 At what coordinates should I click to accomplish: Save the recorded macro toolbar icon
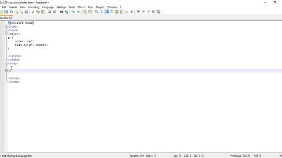click(158, 12)
